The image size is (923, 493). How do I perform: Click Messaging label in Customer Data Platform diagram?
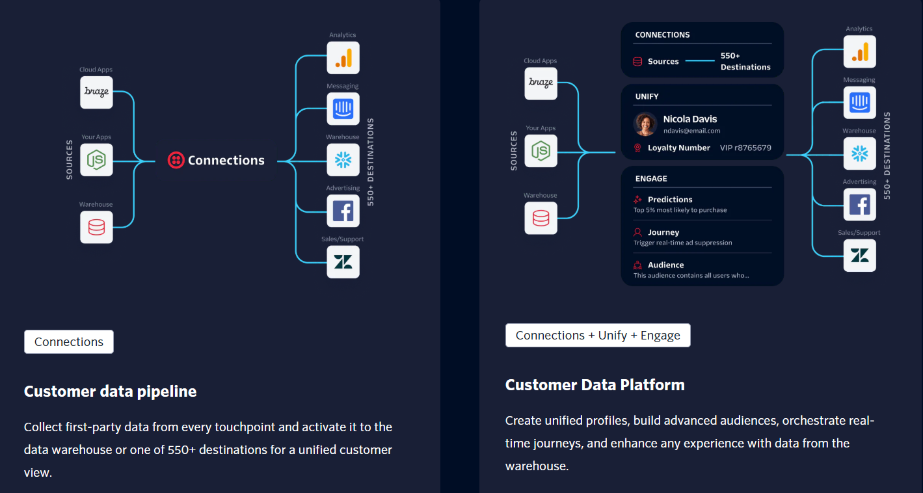[x=860, y=80]
